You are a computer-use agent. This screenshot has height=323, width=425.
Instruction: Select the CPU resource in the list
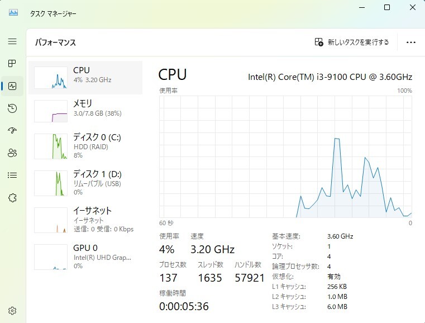[85, 78]
